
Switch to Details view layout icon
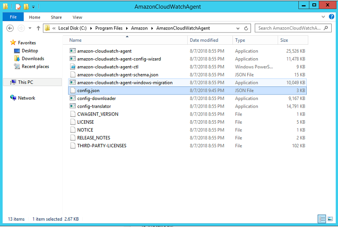click(x=322, y=219)
